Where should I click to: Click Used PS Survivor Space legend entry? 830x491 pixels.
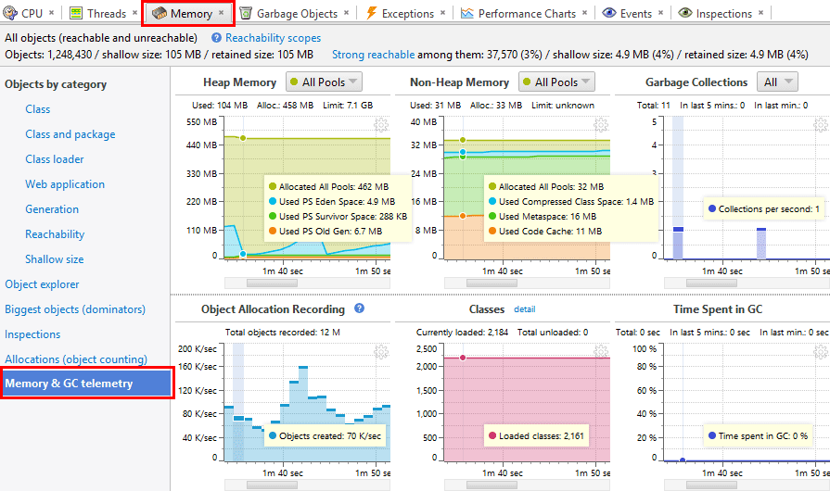click(338, 216)
